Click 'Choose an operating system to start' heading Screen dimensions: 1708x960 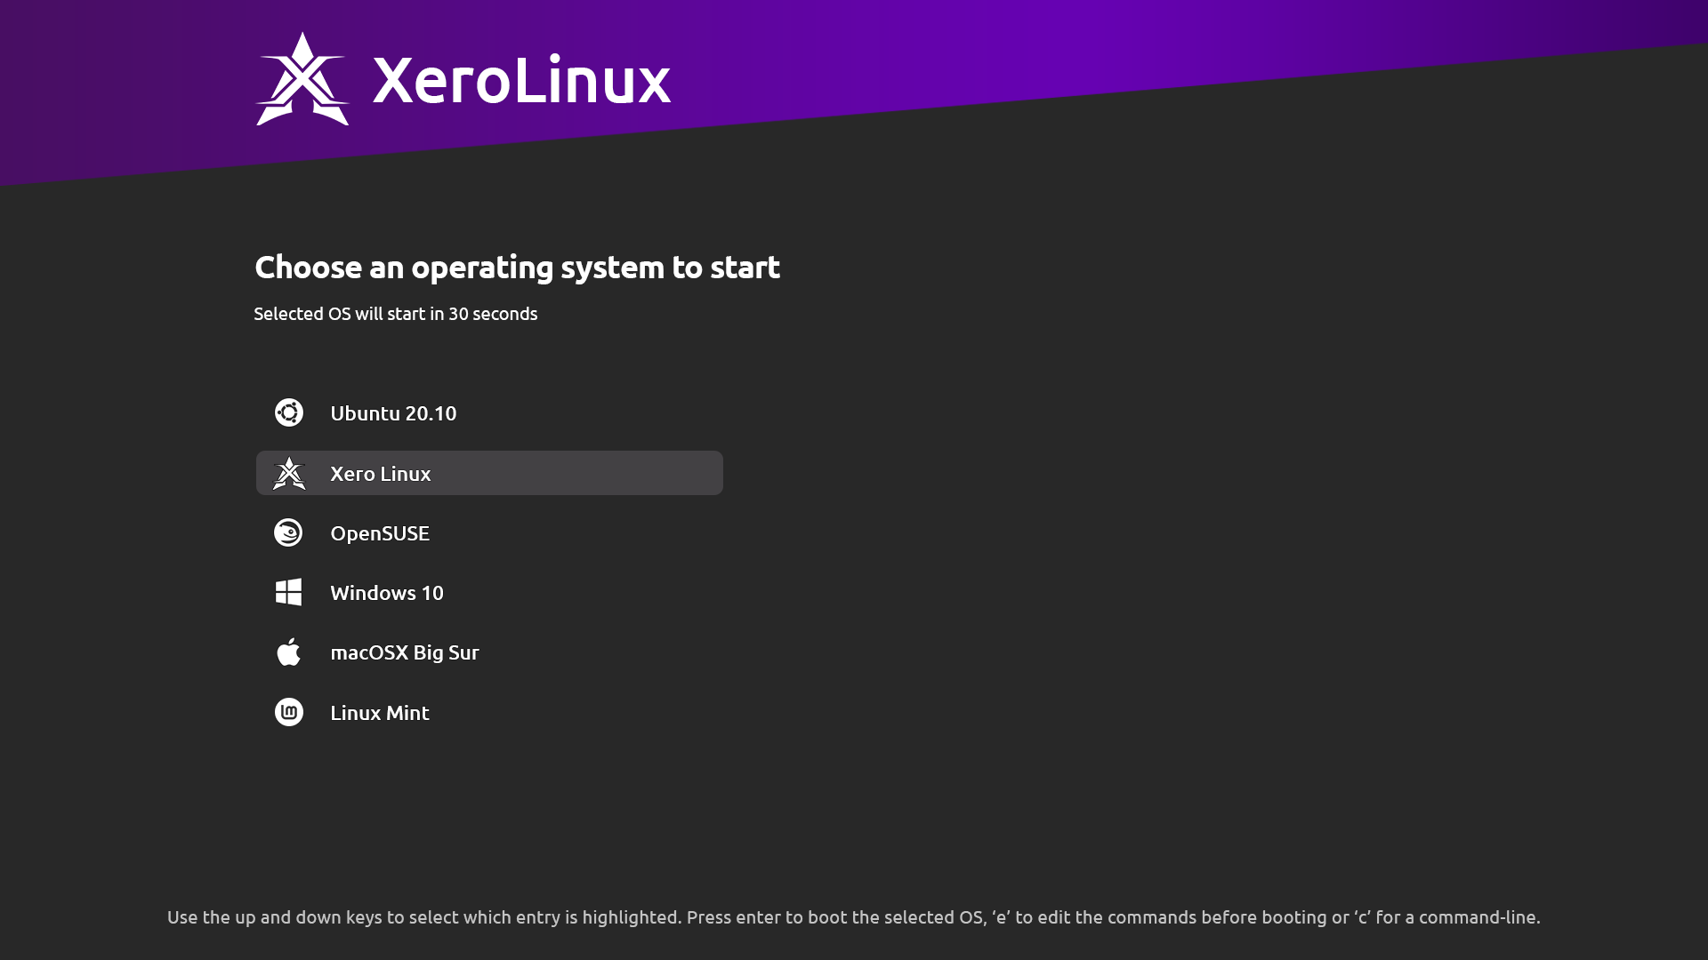(x=517, y=268)
